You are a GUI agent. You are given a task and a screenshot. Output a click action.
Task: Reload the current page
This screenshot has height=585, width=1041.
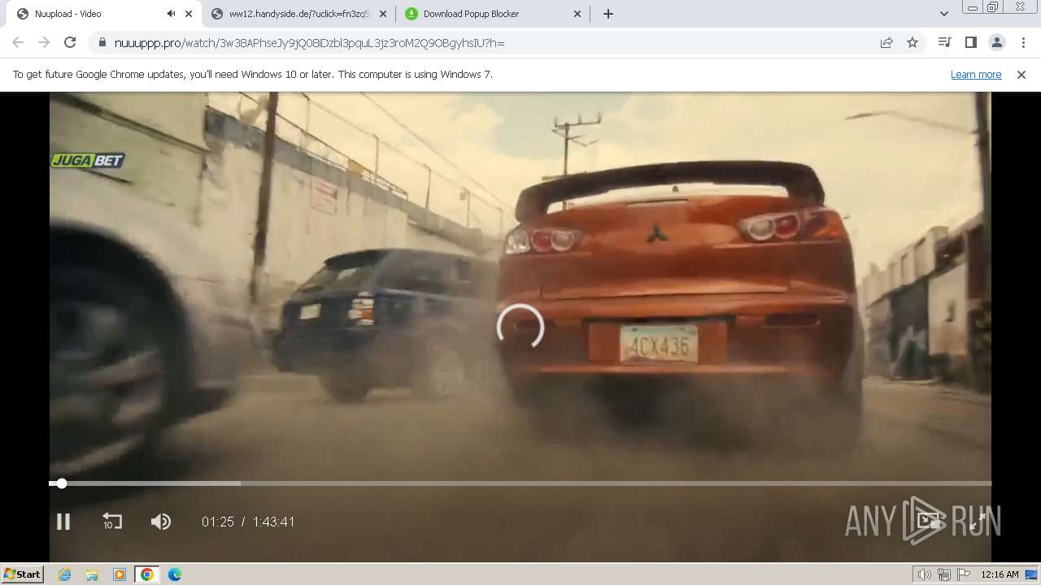[x=70, y=42]
